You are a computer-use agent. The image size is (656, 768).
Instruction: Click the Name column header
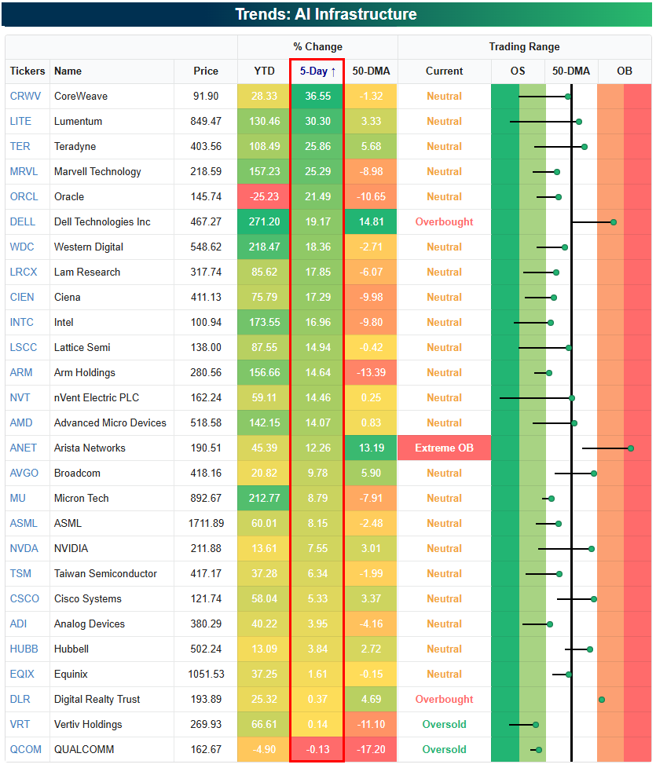pos(68,71)
